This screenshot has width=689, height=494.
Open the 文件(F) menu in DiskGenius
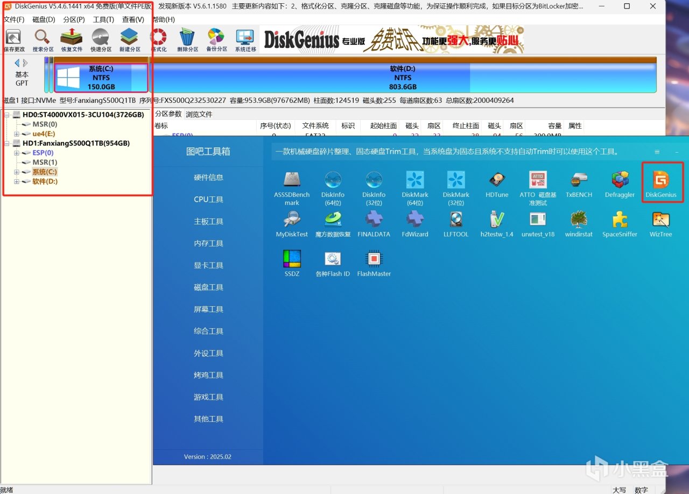click(x=14, y=19)
